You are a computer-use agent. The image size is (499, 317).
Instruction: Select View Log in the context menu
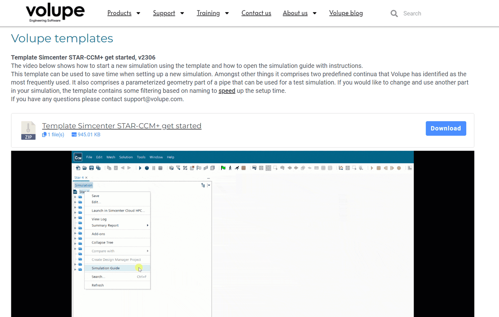[x=118, y=219]
